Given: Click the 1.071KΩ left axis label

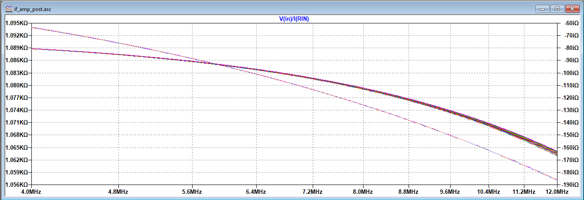Looking at the screenshot, I should (x=16, y=122).
